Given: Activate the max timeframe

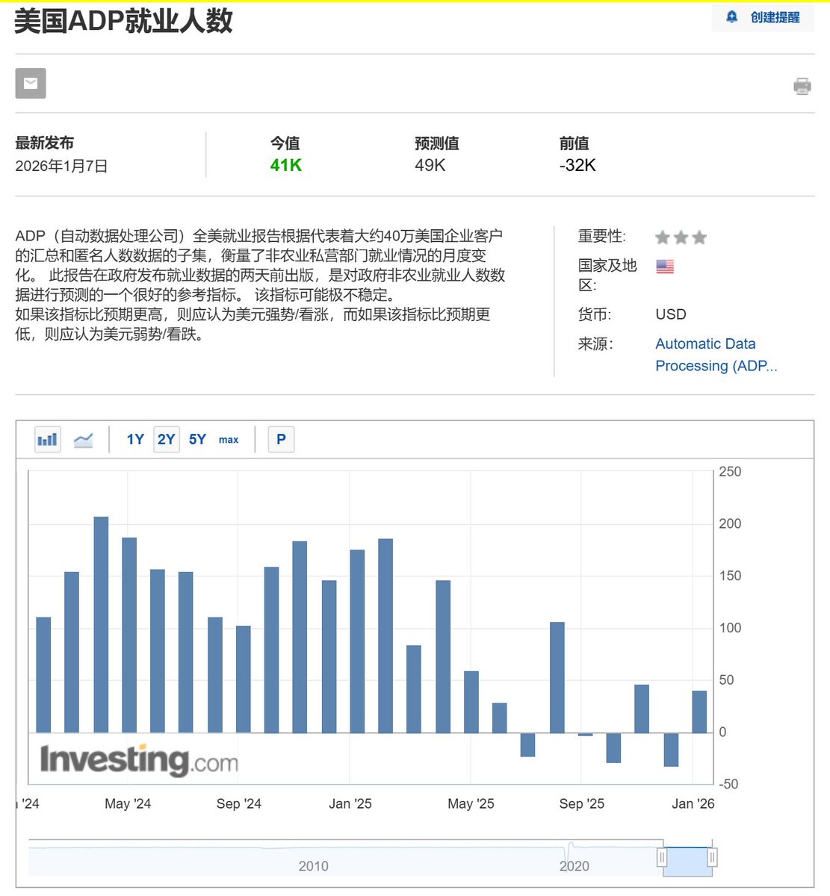Looking at the screenshot, I should [229, 440].
